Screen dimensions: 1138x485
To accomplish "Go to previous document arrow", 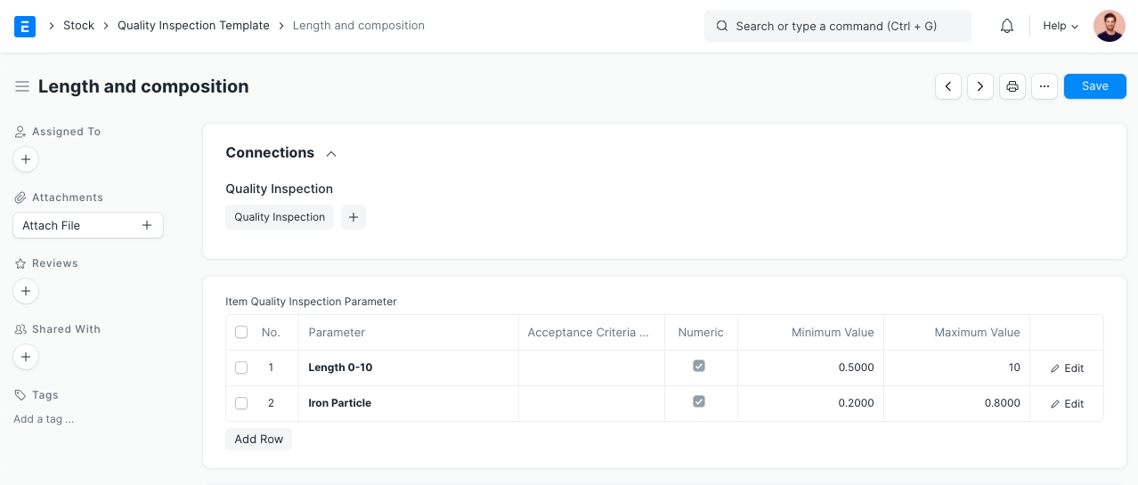I will [948, 86].
